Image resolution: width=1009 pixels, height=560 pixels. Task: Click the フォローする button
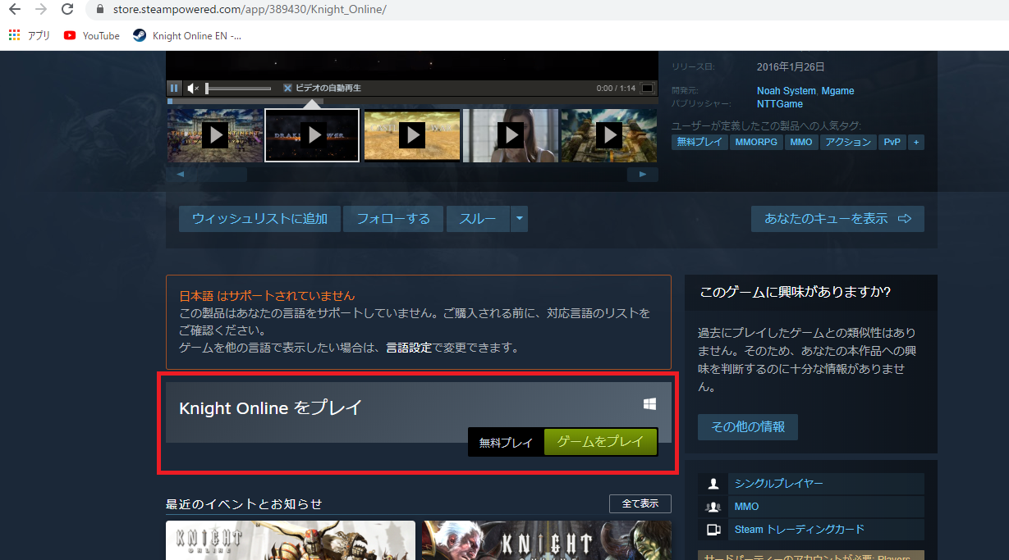tap(393, 219)
